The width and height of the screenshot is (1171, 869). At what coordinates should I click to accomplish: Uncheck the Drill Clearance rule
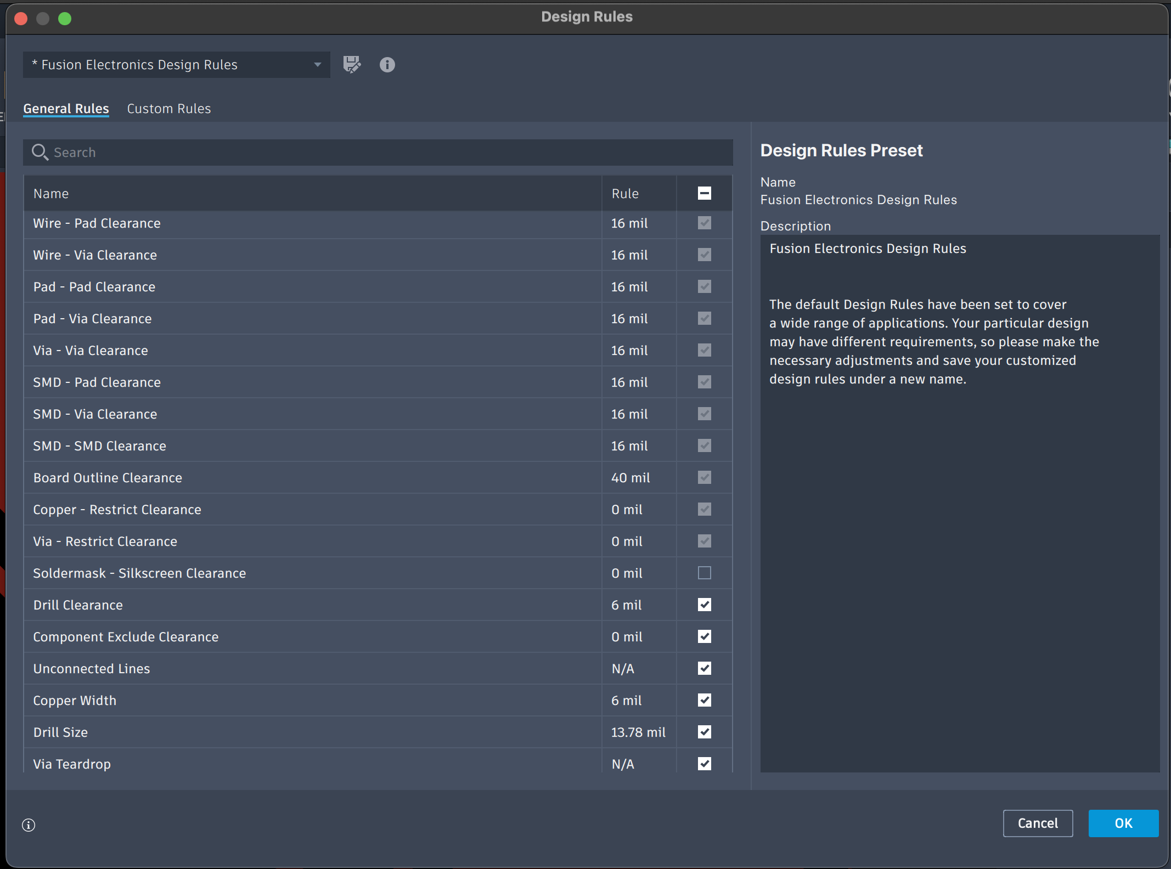pyautogui.click(x=704, y=605)
